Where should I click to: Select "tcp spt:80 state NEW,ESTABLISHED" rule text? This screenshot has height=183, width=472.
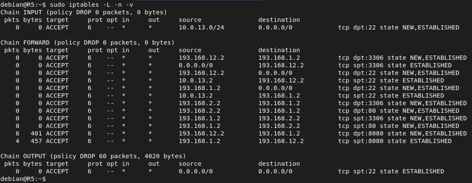coord(399,126)
